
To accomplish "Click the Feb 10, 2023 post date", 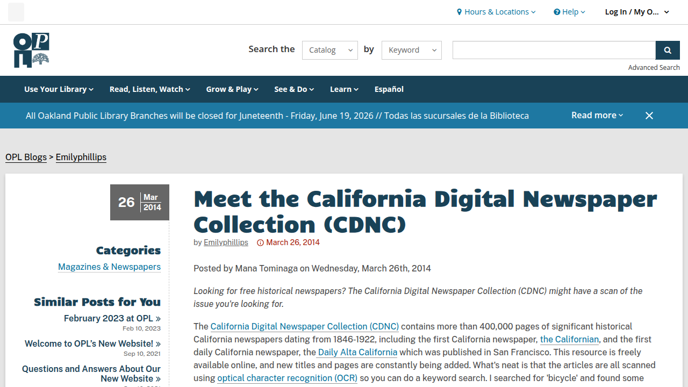I will [x=141, y=328].
